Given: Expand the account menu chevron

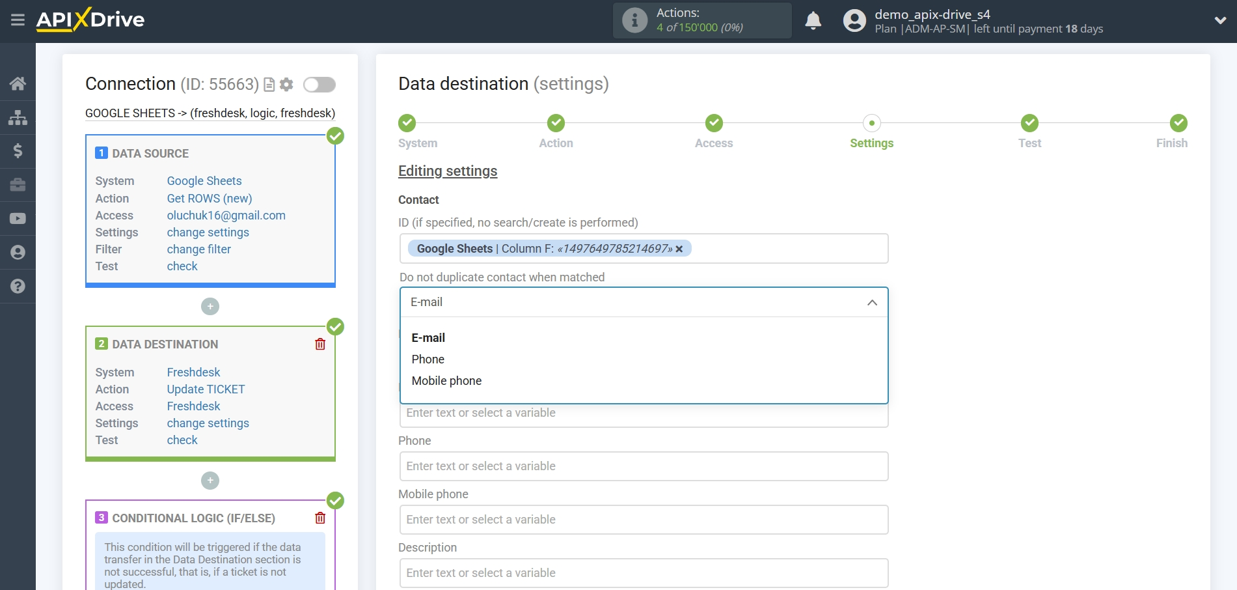Looking at the screenshot, I should [x=1220, y=21].
